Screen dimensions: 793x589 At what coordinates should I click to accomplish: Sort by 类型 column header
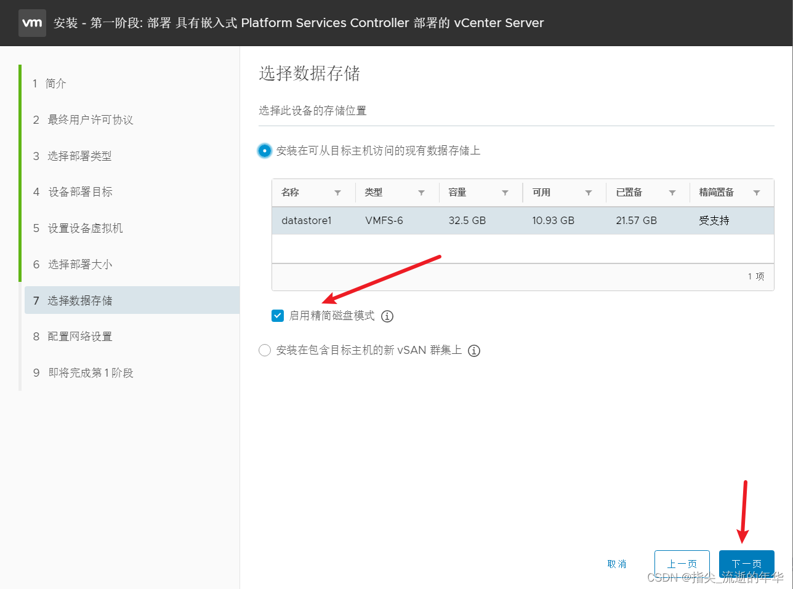374,193
